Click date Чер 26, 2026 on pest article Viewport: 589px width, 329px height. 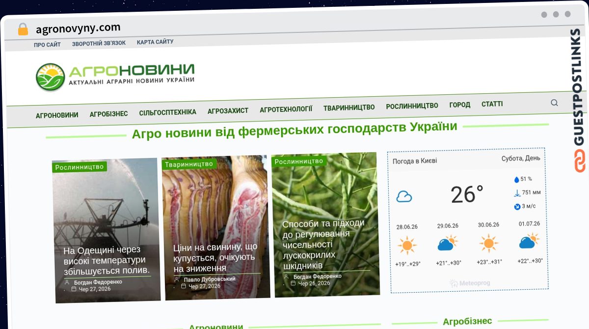tap(314, 283)
